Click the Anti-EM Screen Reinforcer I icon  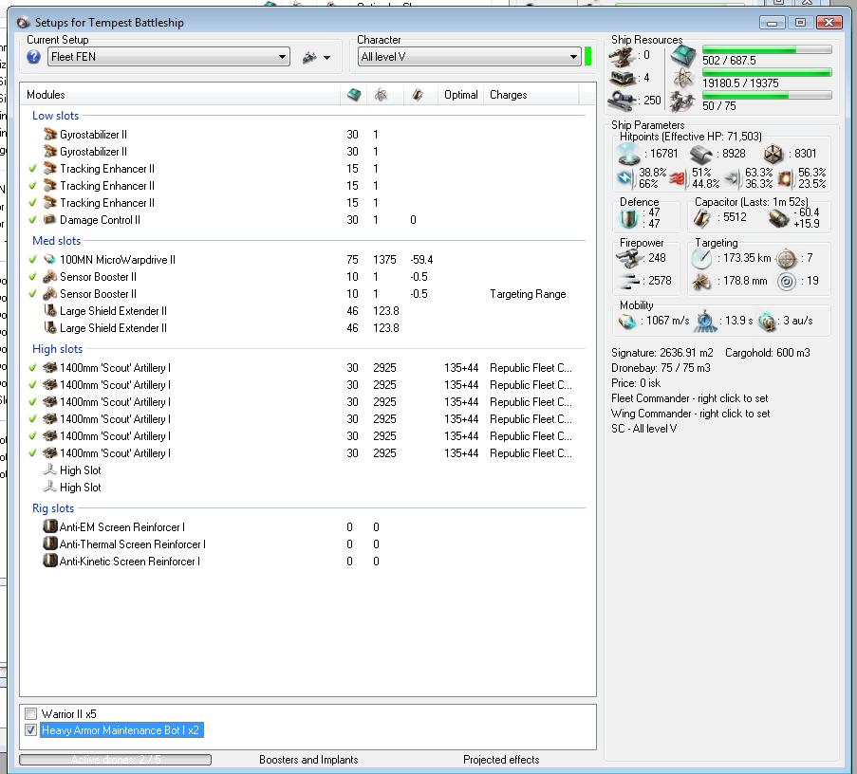(x=50, y=526)
